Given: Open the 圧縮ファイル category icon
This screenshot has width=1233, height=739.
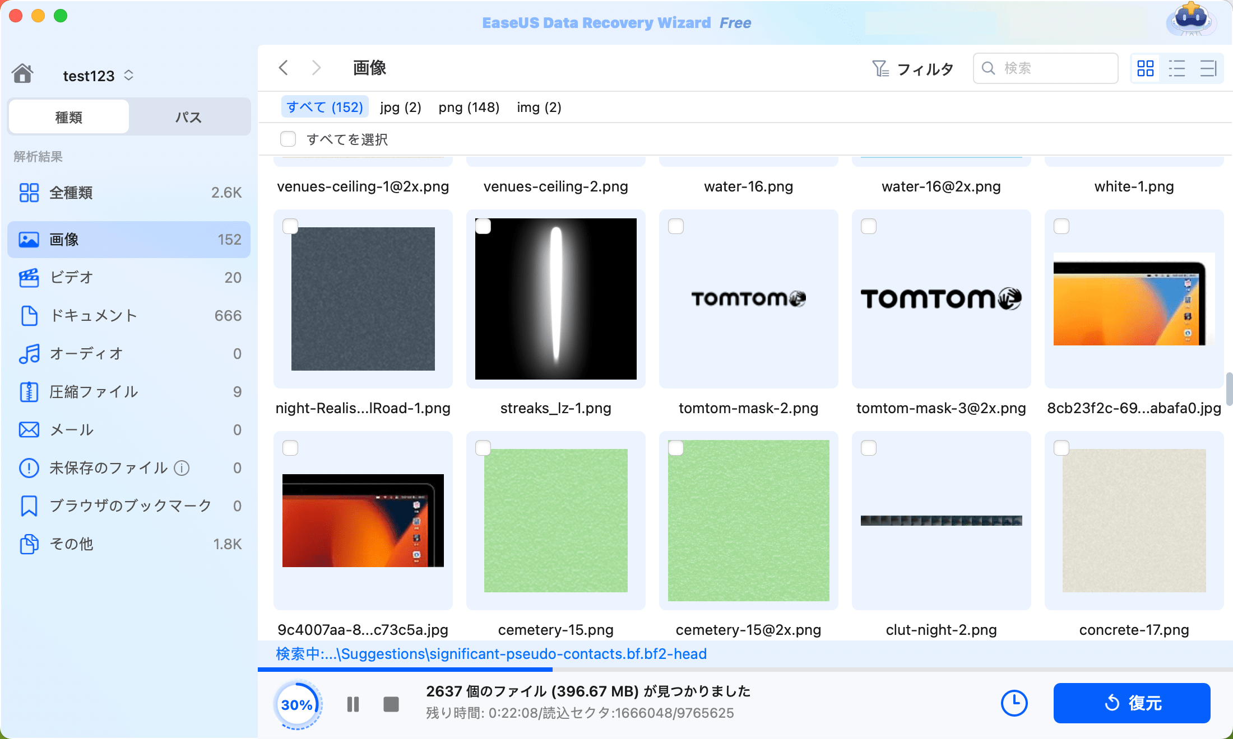Looking at the screenshot, I should [x=29, y=392].
